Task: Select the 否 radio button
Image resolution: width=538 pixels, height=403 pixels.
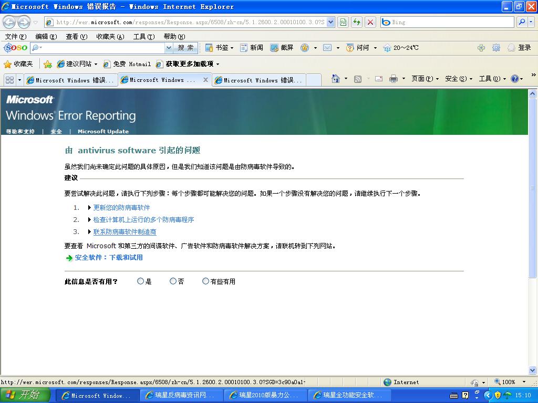Action: click(x=173, y=281)
